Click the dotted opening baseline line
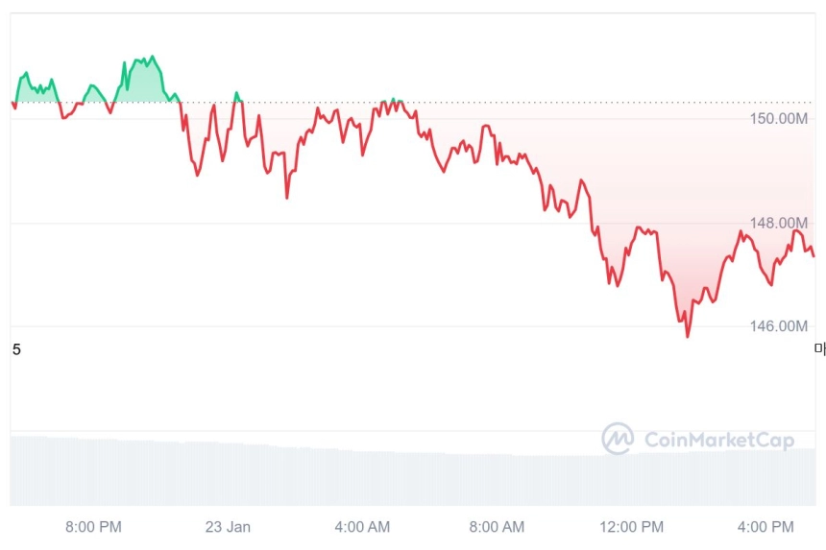This screenshot has height=550, width=826. (412, 102)
